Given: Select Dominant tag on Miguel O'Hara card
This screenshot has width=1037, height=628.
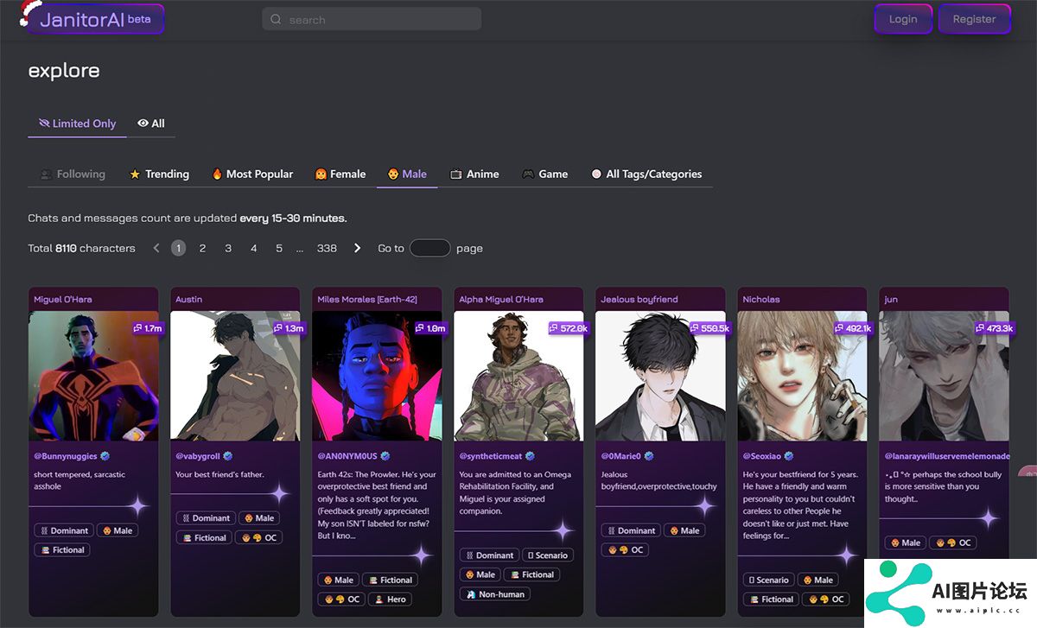Looking at the screenshot, I should click(x=63, y=530).
